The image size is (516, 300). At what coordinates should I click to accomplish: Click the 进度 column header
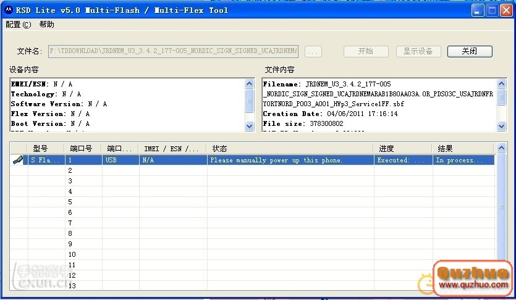click(404, 149)
